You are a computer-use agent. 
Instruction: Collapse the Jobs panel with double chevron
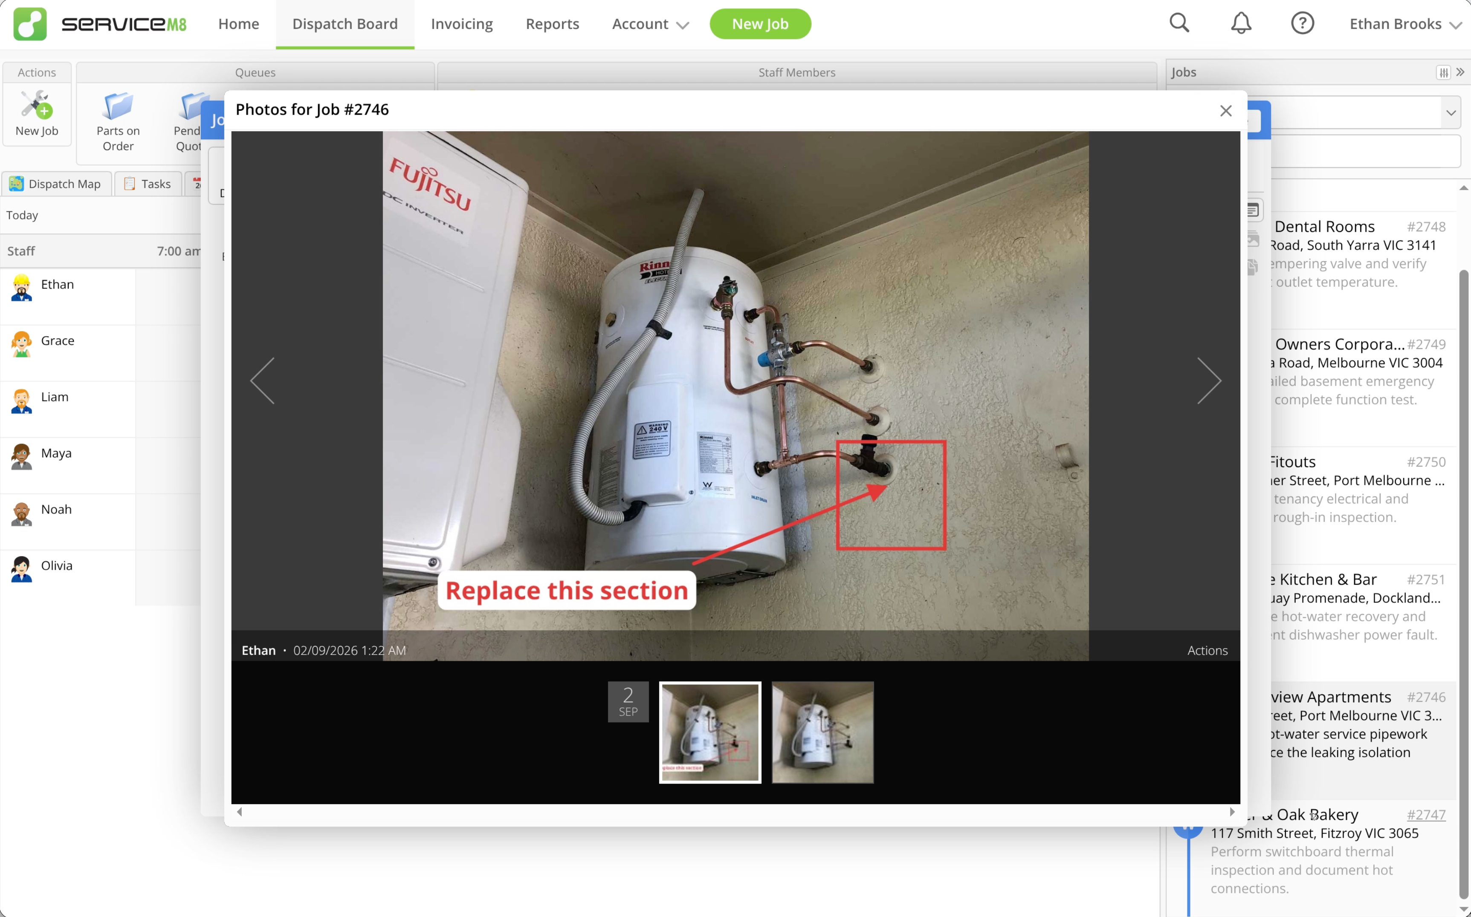click(1460, 72)
